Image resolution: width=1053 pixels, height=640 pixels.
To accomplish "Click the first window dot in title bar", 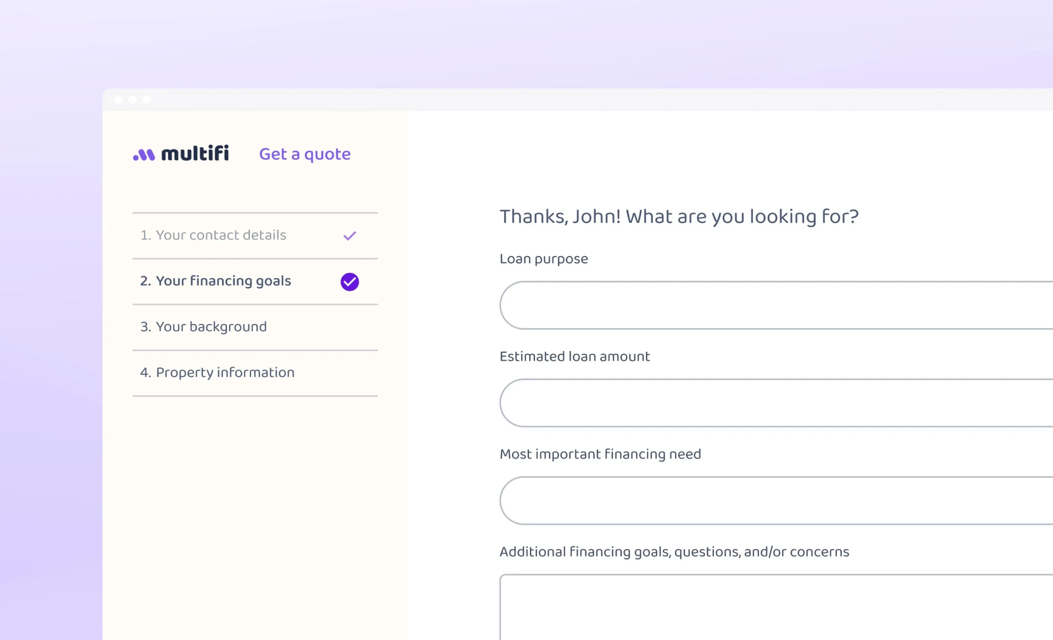I will coord(118,100).
